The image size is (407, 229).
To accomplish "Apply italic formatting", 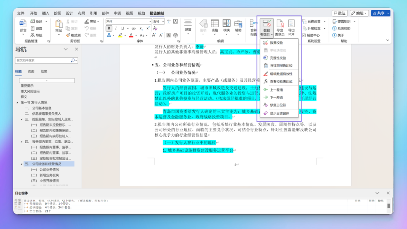I will pyautogui.click(x=116, y=28).
